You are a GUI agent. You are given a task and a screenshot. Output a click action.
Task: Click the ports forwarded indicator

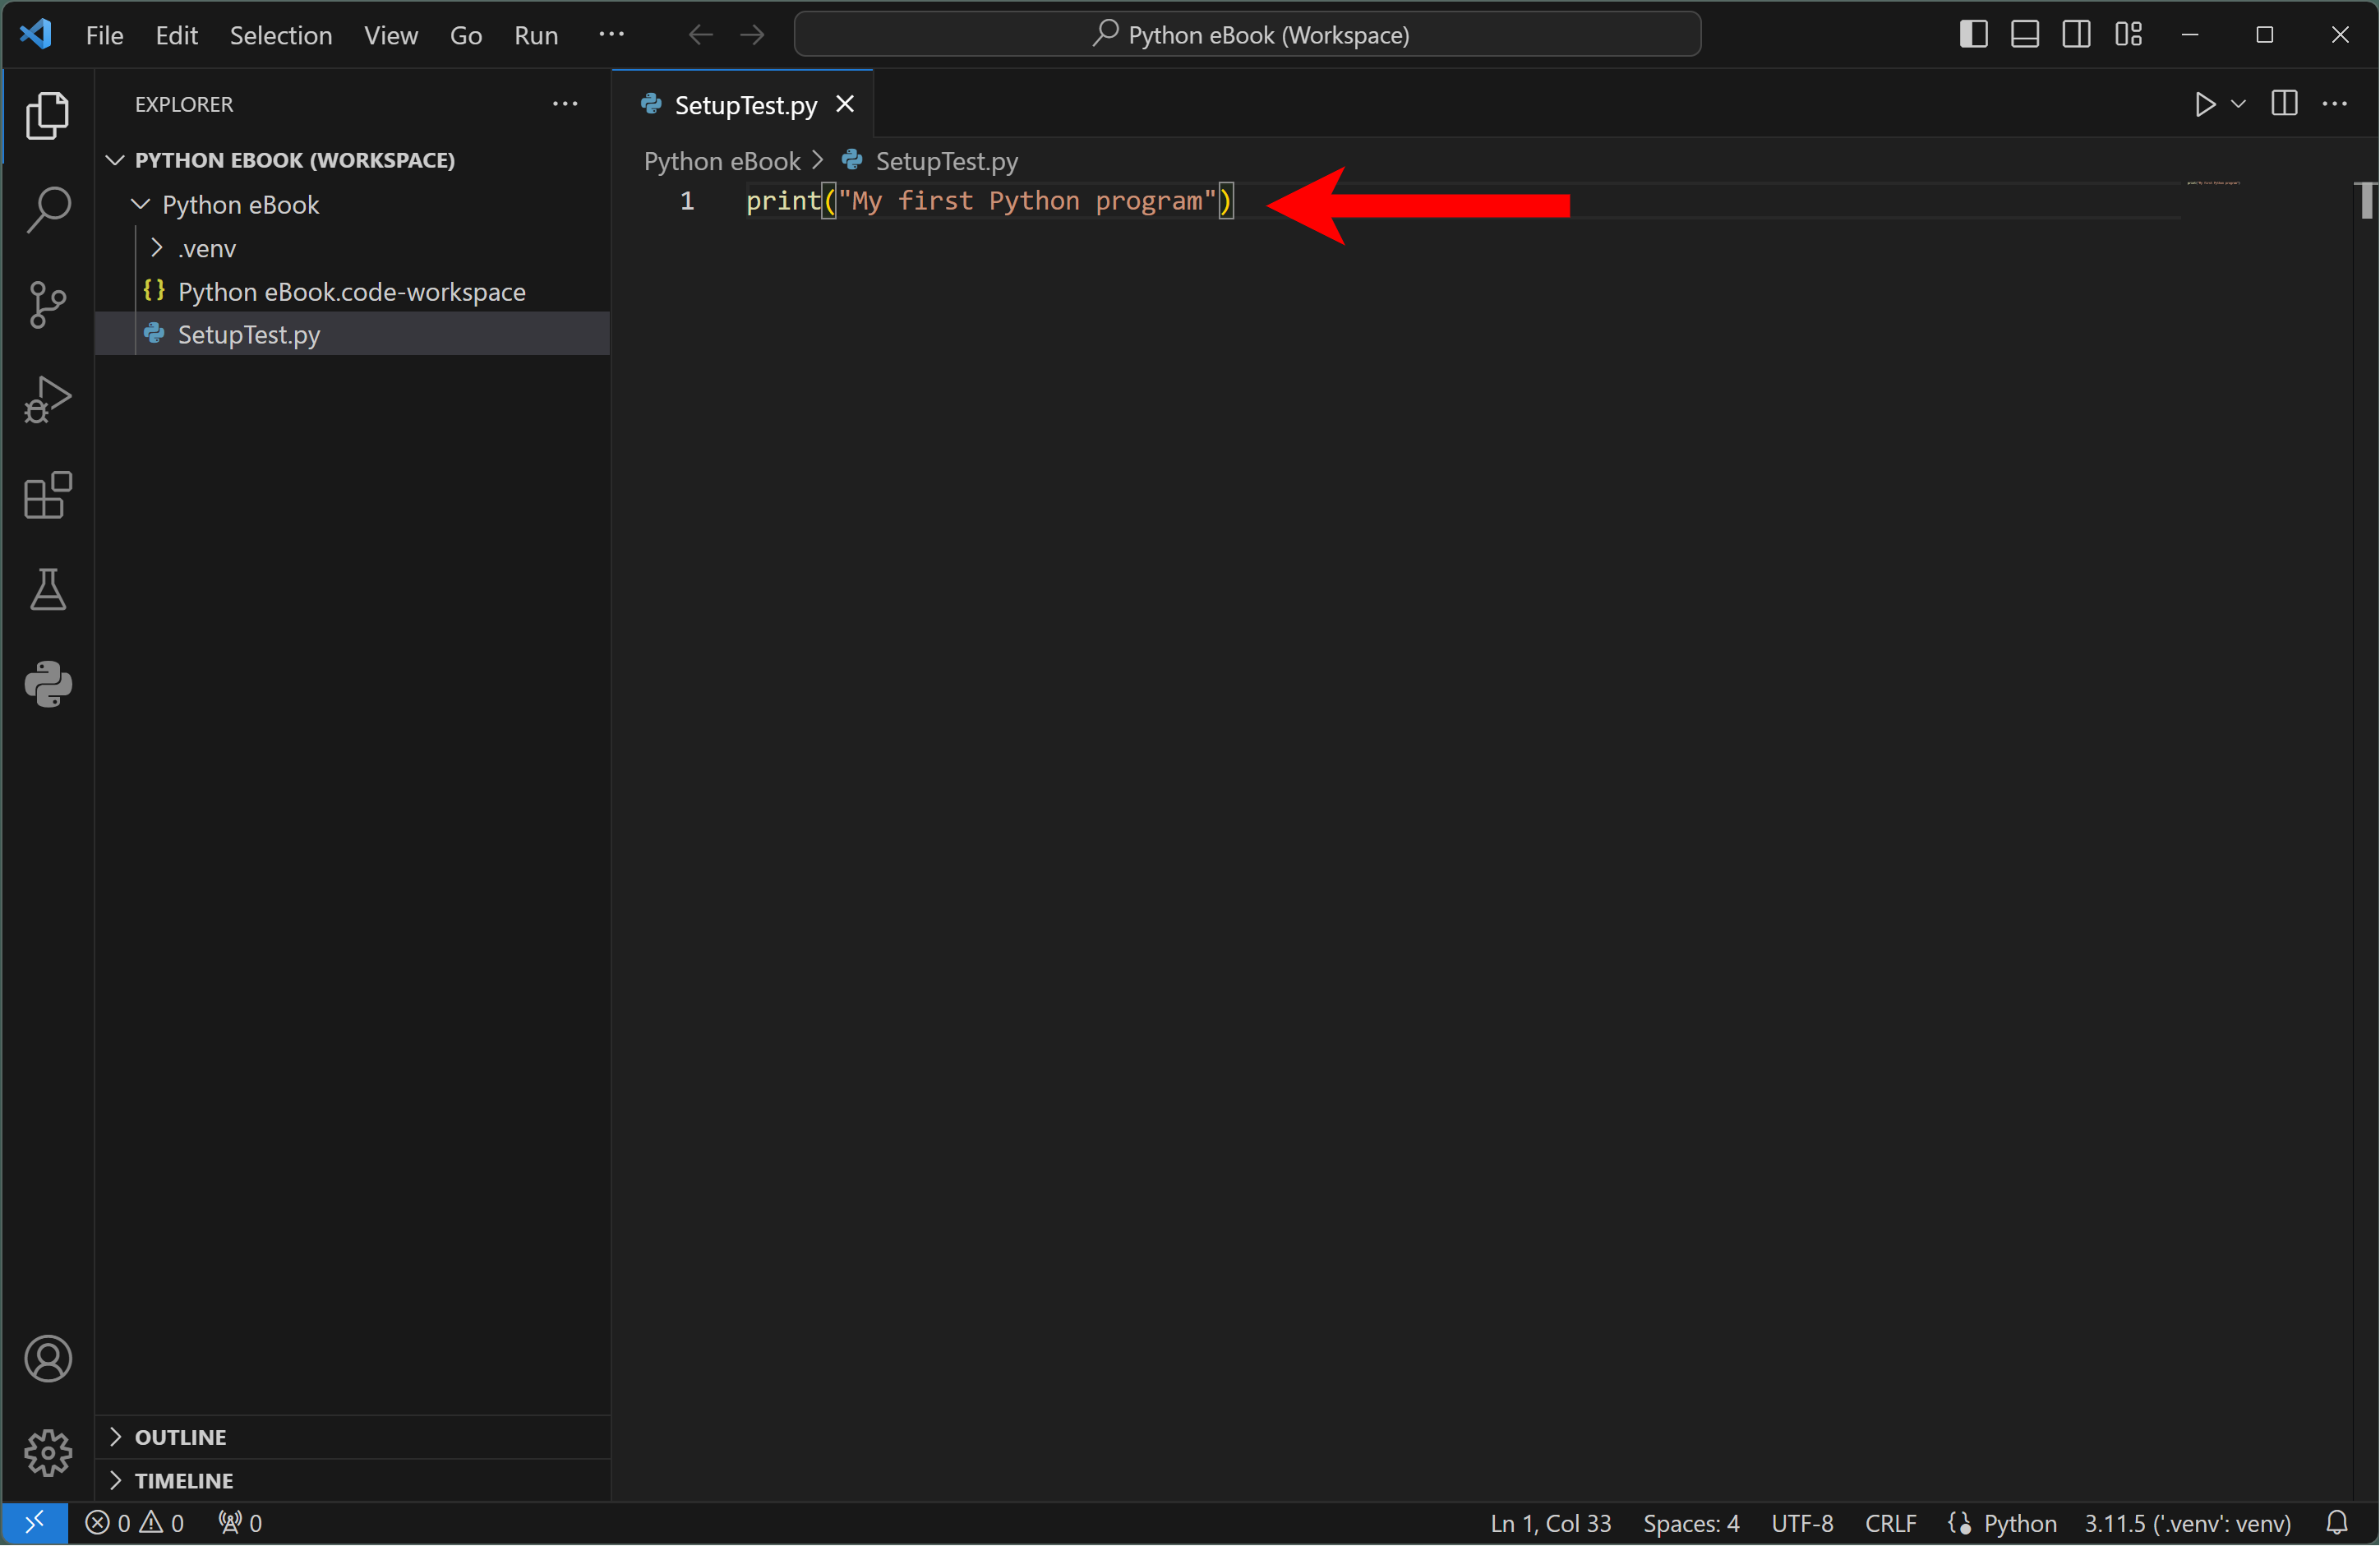(x=240, y=1523)
